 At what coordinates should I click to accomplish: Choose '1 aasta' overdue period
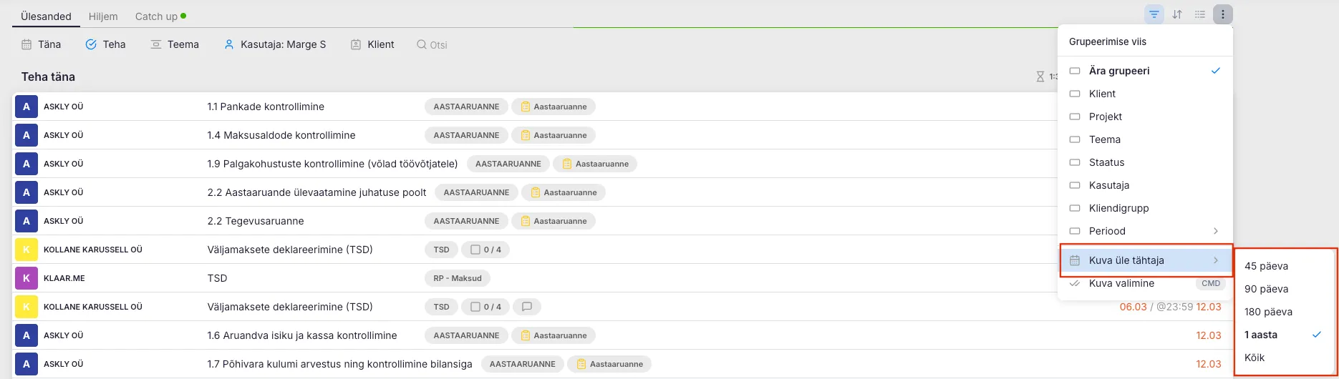[x=1261, y=335]
